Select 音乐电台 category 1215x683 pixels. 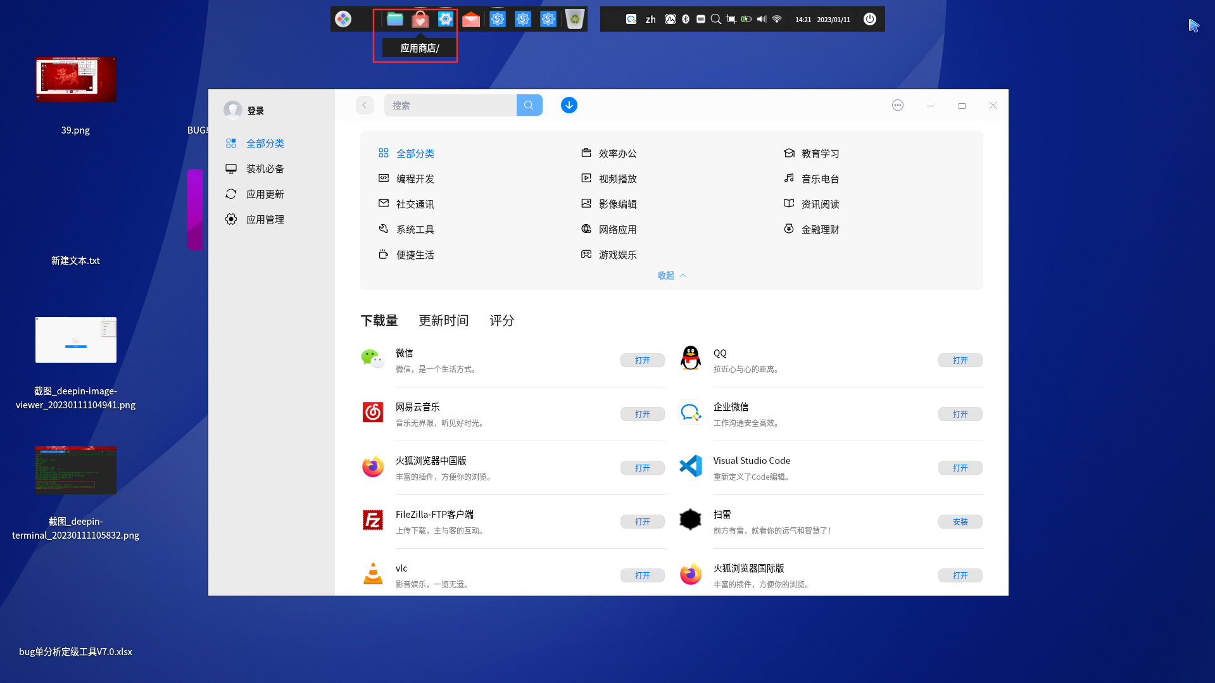pyautogui.click(x=812, y=179)
